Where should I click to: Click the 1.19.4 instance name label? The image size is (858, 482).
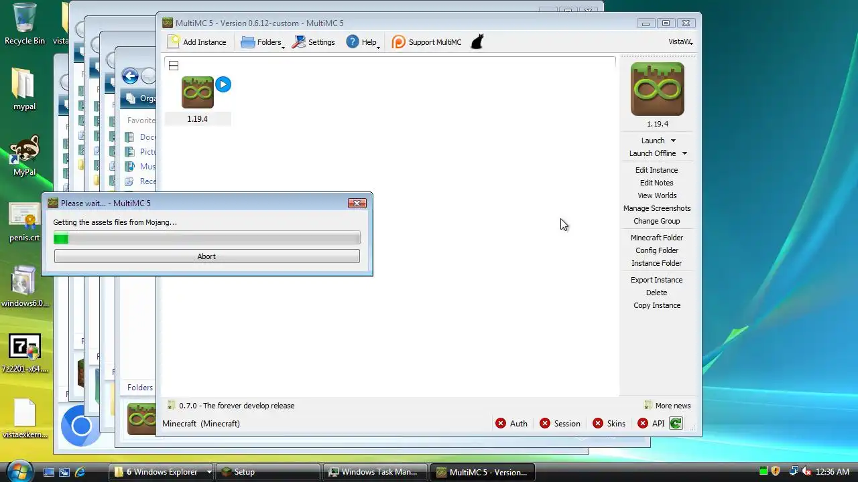(x=197, y=119)
